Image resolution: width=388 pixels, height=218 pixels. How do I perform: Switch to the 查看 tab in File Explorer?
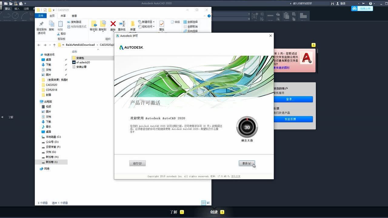(74, 16)
